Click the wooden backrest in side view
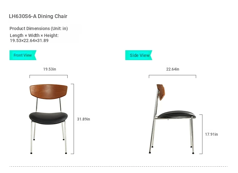 click(161, 92)
